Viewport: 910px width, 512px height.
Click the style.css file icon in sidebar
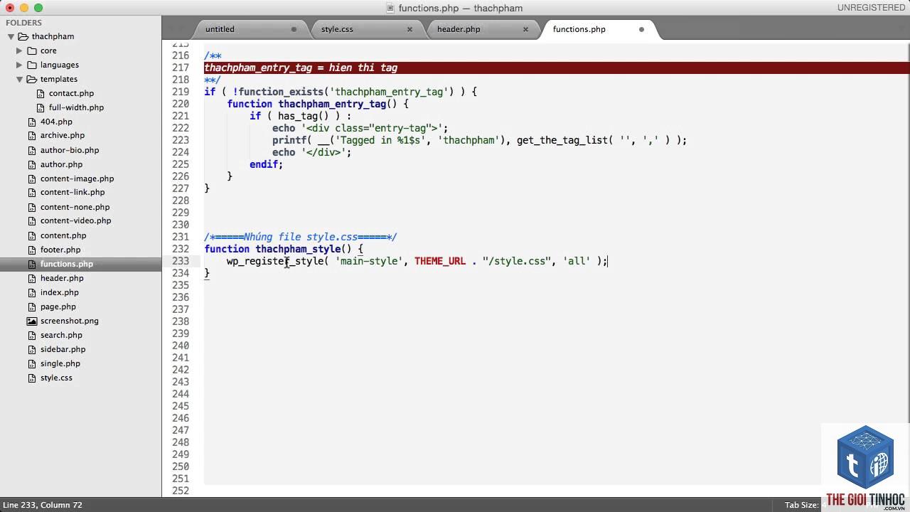click(x=32, y=378)
